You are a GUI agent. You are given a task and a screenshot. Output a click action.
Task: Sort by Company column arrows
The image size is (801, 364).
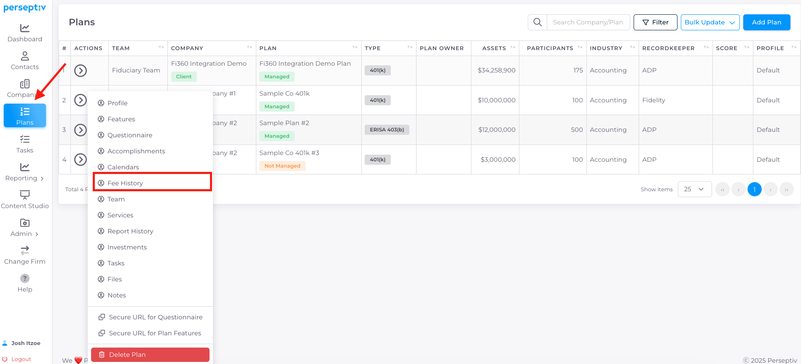(250, 48)
